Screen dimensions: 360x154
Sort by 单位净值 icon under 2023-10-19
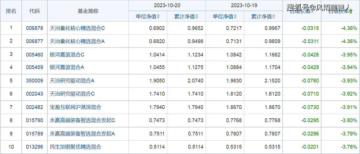tap(235, 17)
